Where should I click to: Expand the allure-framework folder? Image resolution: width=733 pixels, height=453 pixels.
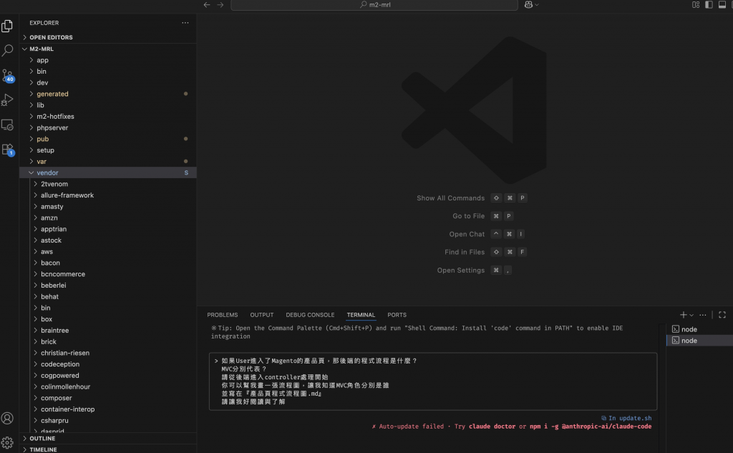(108, 195)
